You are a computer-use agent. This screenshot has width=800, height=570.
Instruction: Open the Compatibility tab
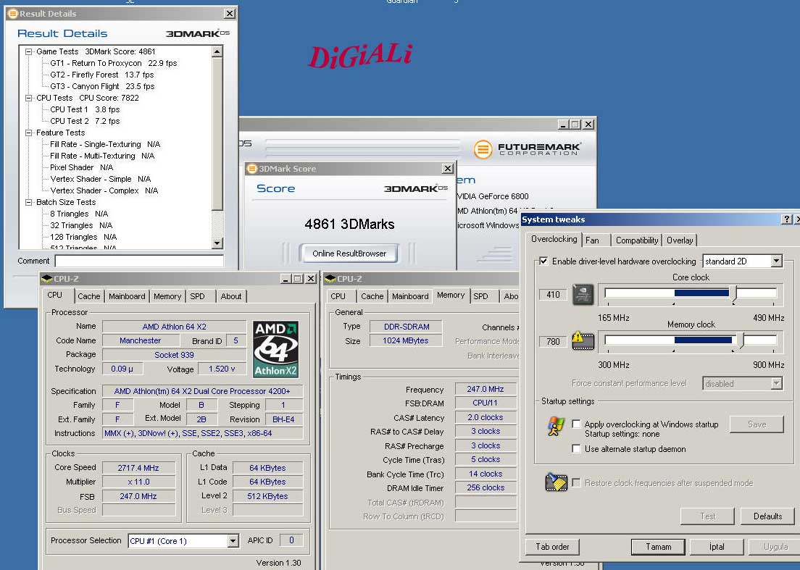point(637,240)
